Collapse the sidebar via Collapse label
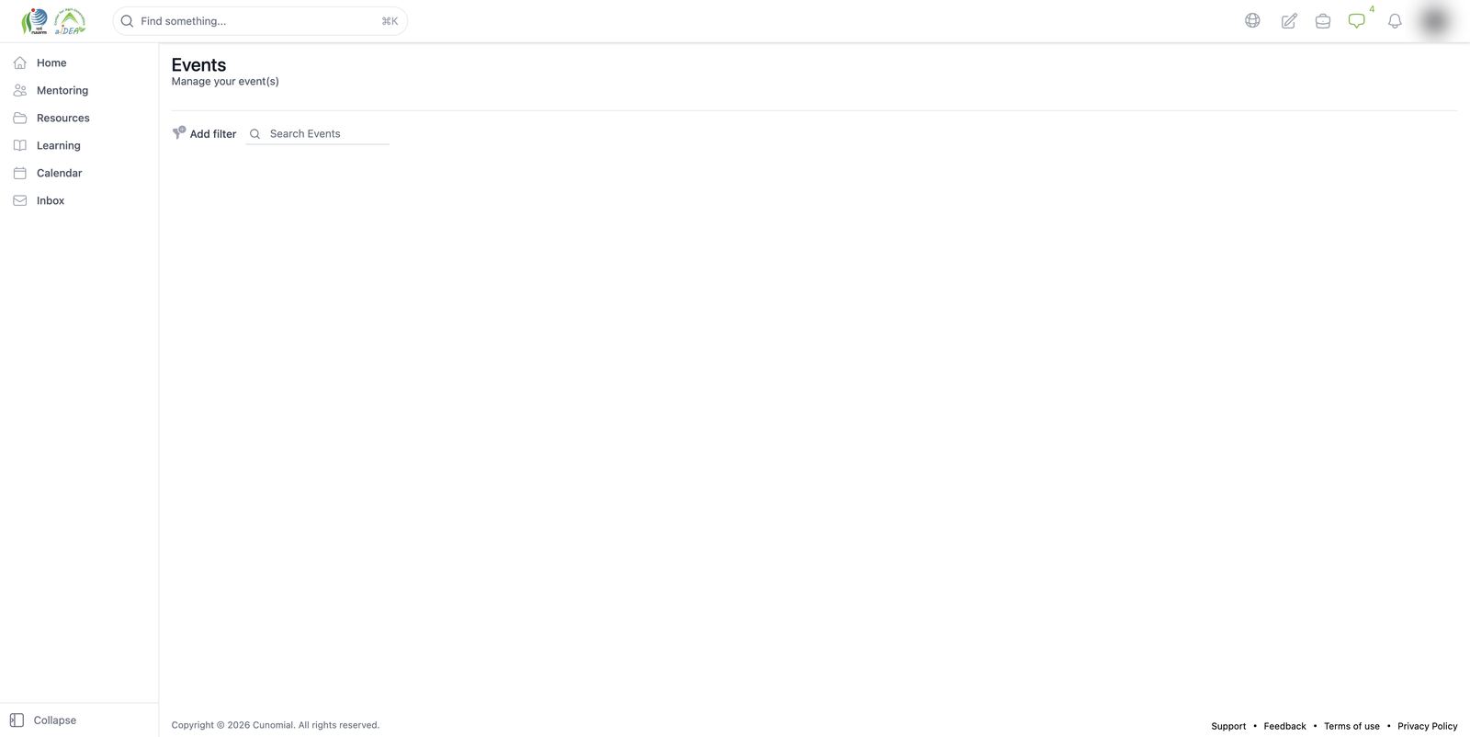 click(x=55, y=720)
